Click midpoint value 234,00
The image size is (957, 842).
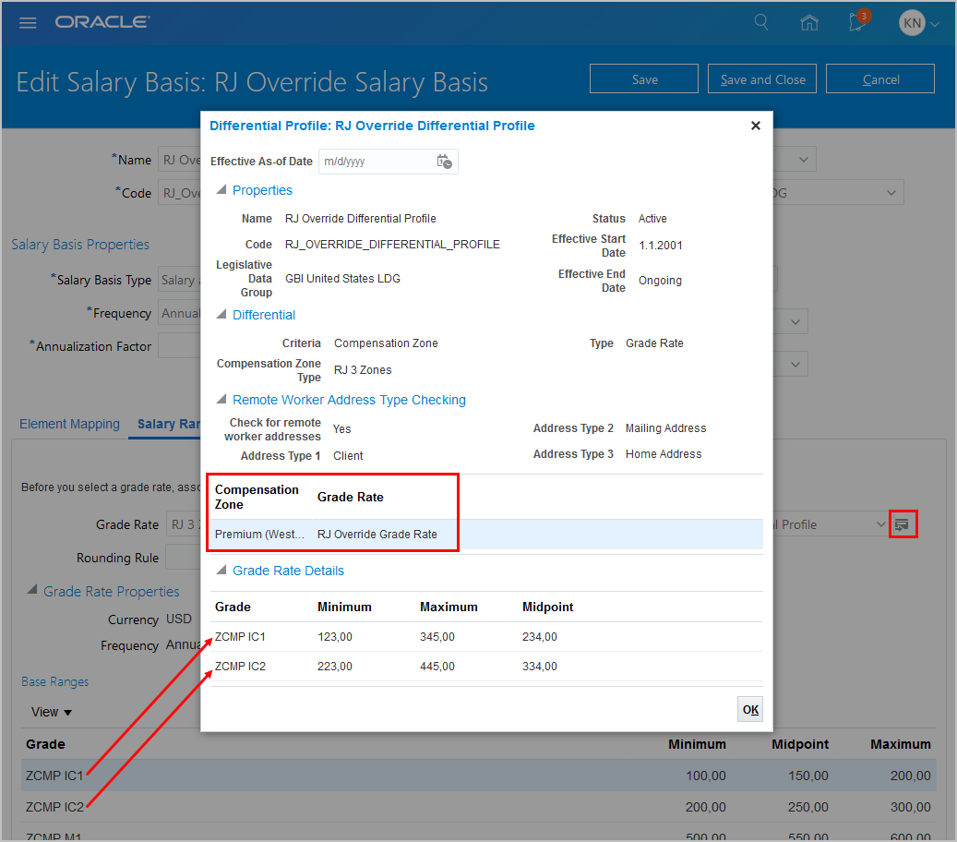(x=540, y=637)
